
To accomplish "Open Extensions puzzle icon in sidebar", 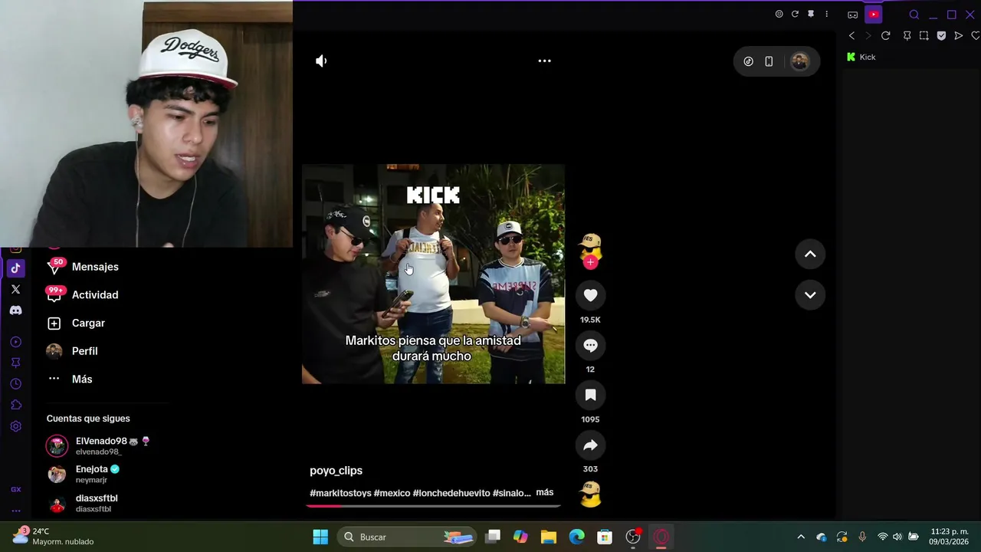I will click(15, 405).
